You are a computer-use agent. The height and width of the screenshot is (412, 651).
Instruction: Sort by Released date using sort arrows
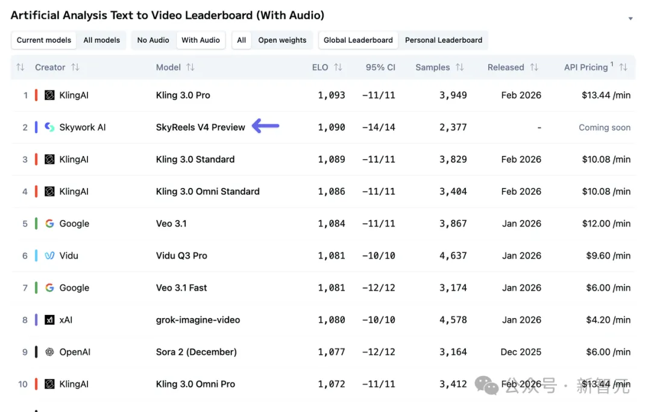[x=534, y=67]
